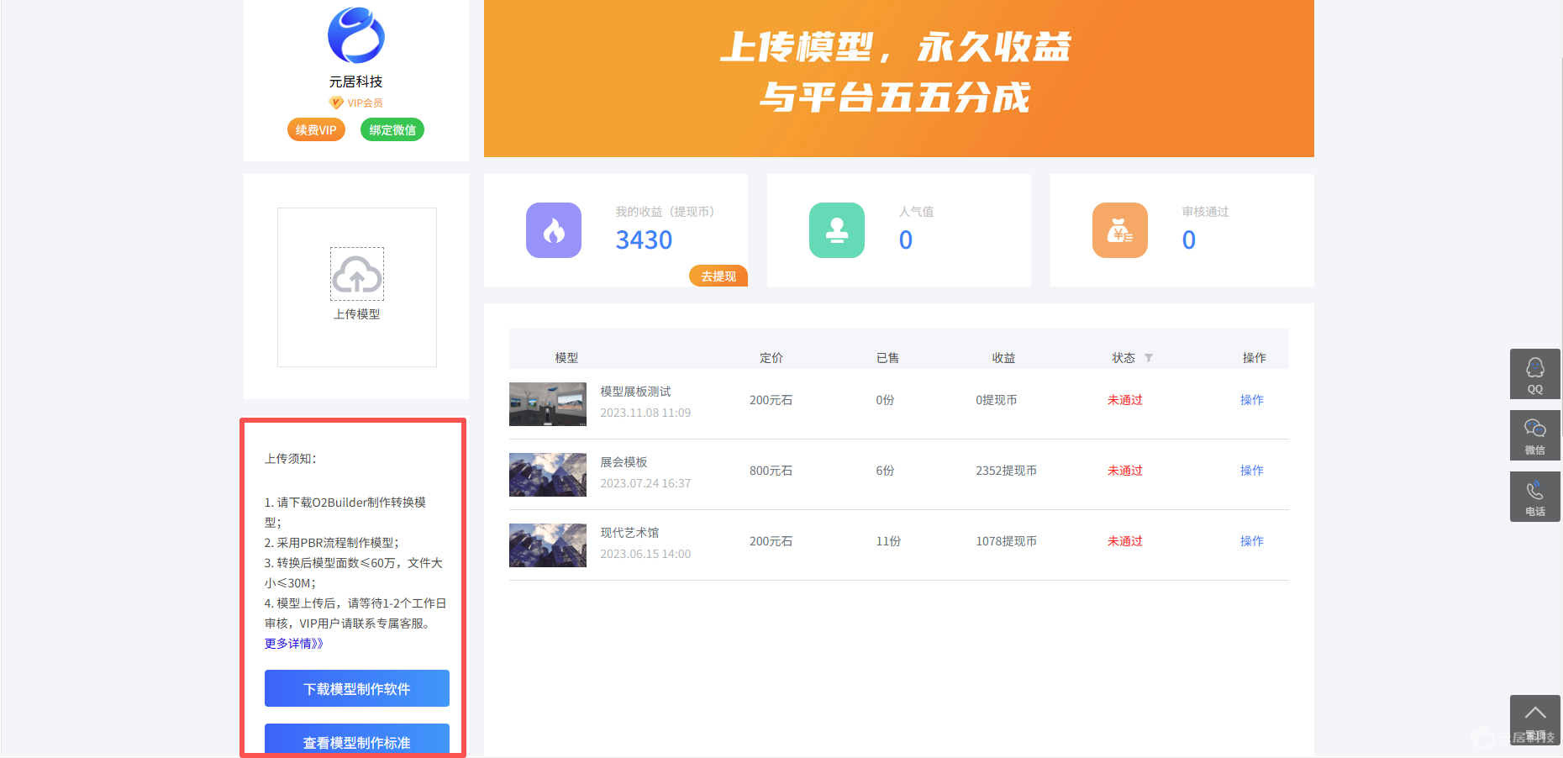Open the 现代艺术馆 thumbnail
Screen dimensions: 1563x758
(548, 545)
